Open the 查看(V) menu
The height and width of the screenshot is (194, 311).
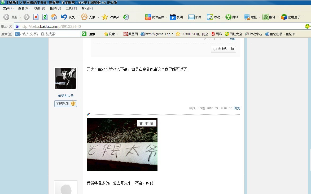coord(24,8)
